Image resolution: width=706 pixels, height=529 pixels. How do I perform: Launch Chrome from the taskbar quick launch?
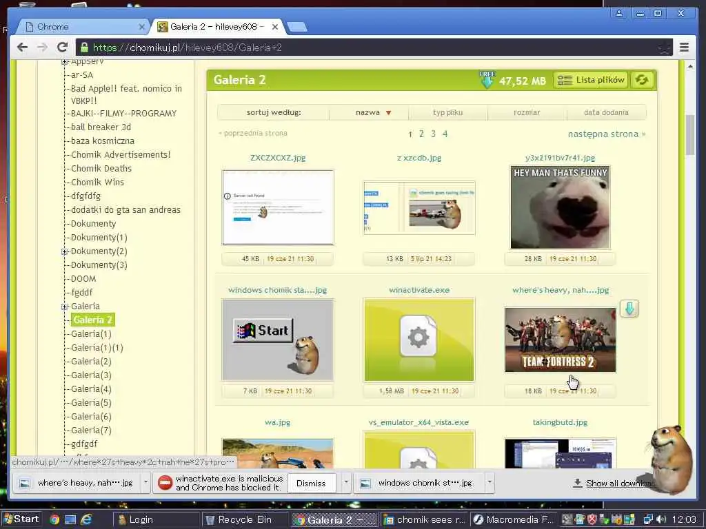(54, 519)
